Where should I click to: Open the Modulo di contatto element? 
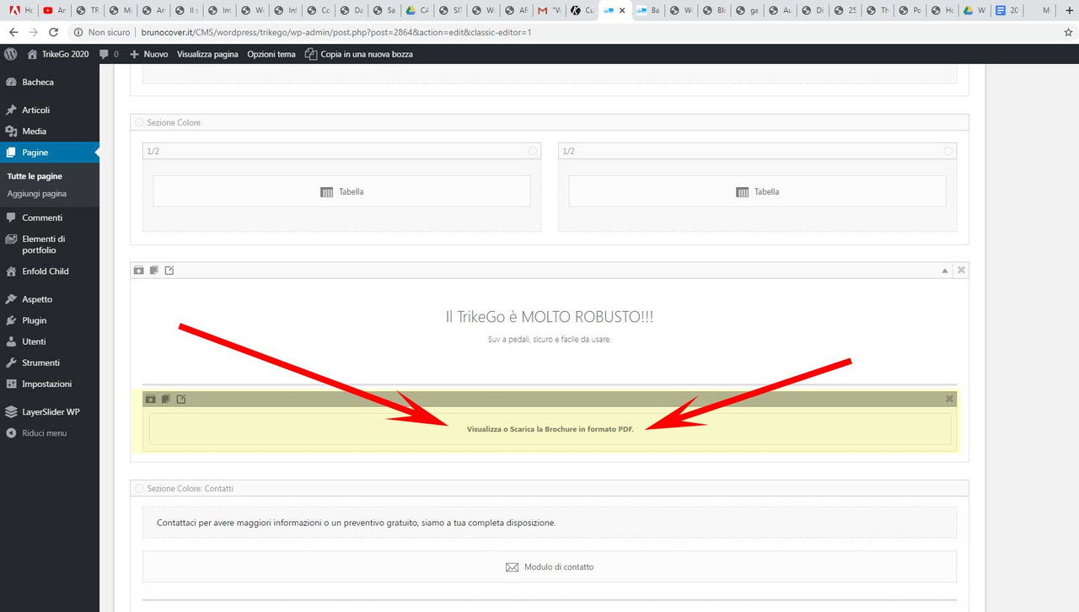click(x=550, y=566)
